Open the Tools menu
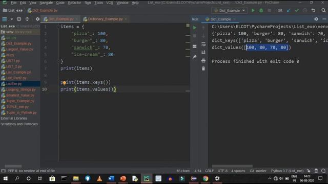Viewport: 328px width, 184px height. pyautogui.click(x=98, y=3)
